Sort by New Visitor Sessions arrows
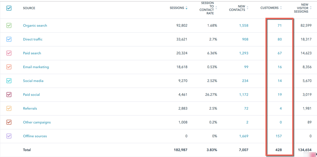The height and width of the screenshot is (157, 317). coord(311,8)
